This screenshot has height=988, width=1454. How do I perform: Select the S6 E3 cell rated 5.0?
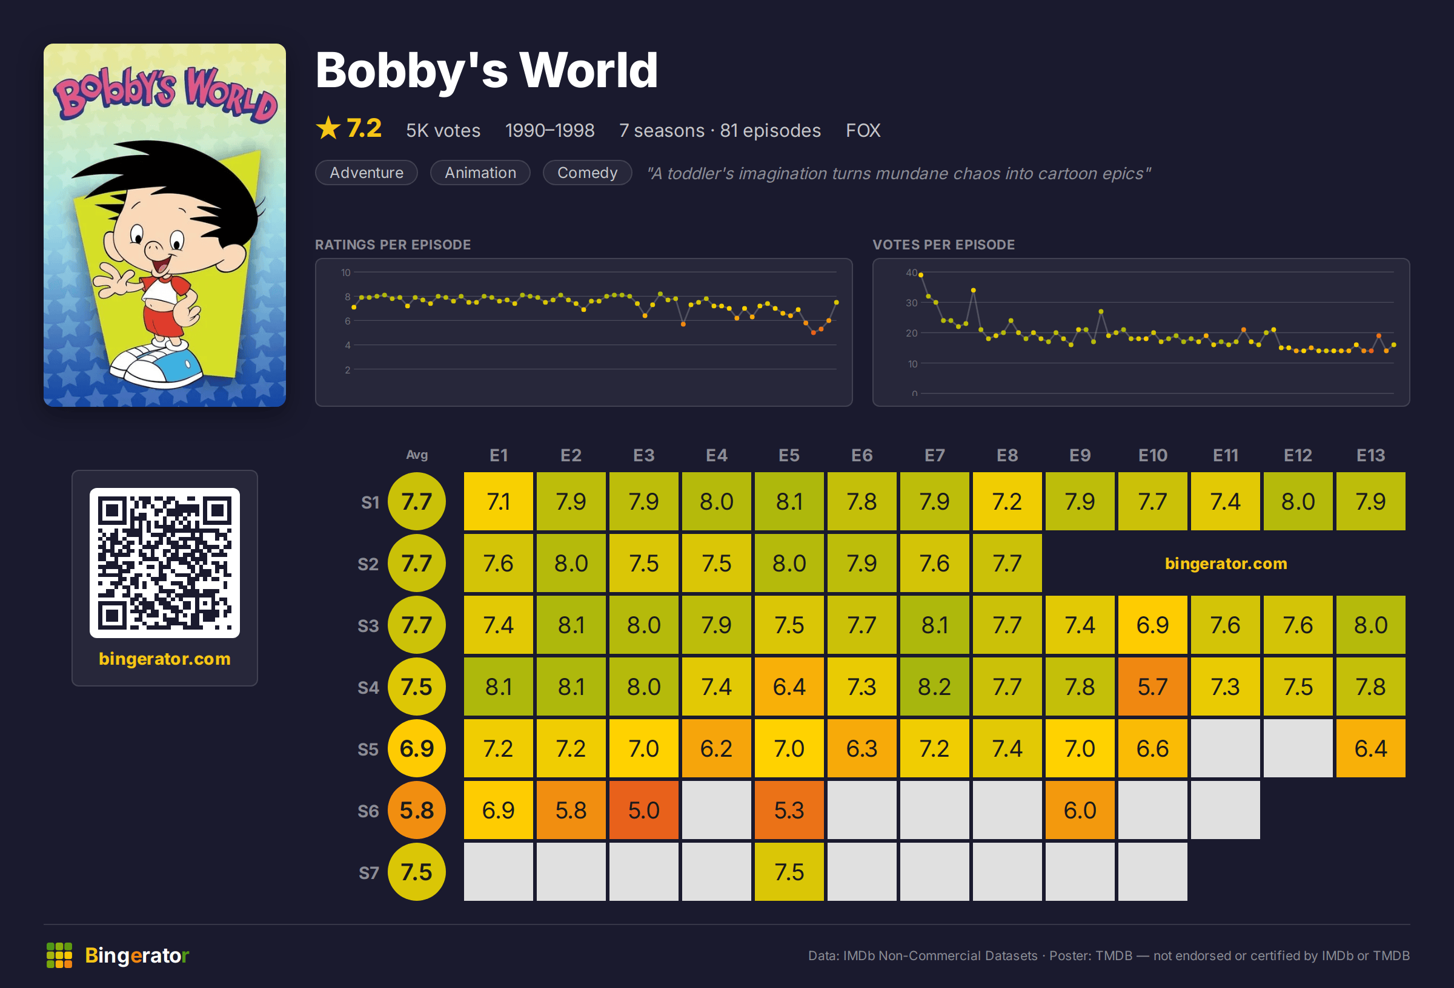point(644,811)
